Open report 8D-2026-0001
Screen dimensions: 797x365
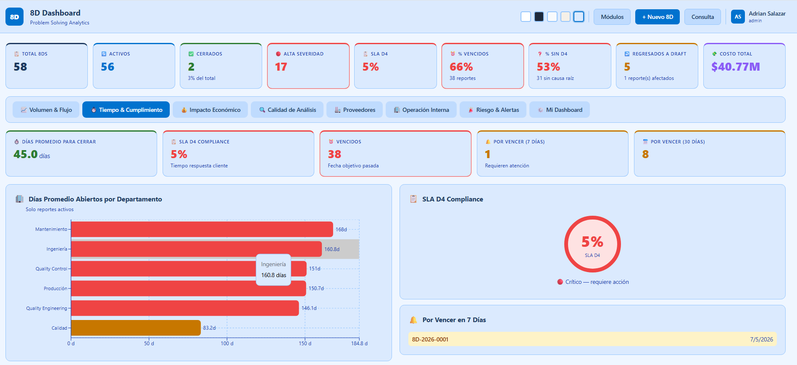click(592, 339)
